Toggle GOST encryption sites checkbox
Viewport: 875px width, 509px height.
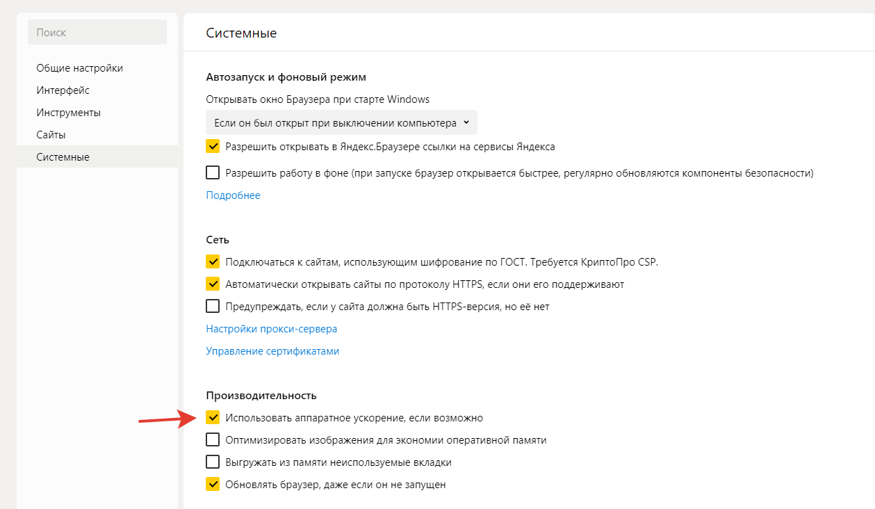click(x=213, y=262)
